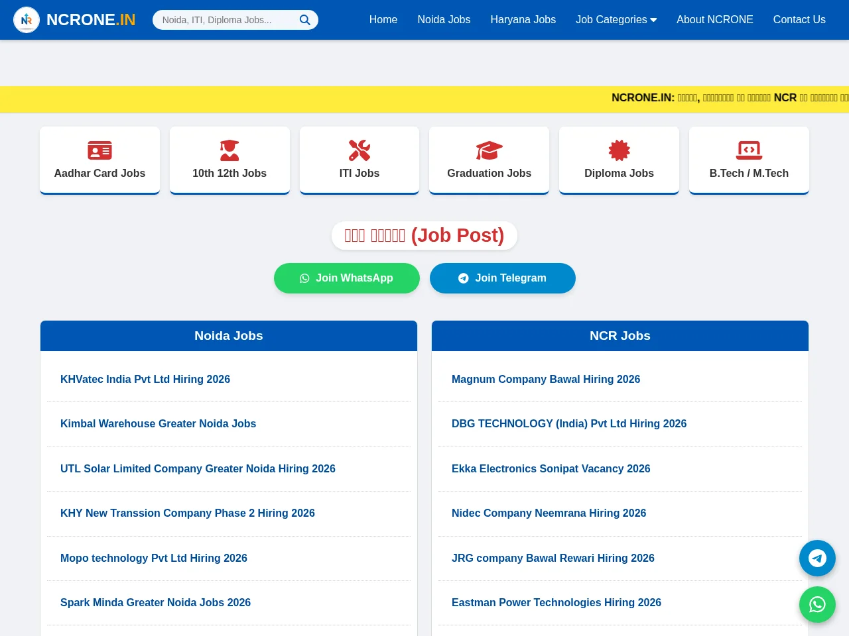Open Magnum Company Bawal Hiring 2026
The width and height of the screenshot is (849, 636).
(x=546, y=379)
